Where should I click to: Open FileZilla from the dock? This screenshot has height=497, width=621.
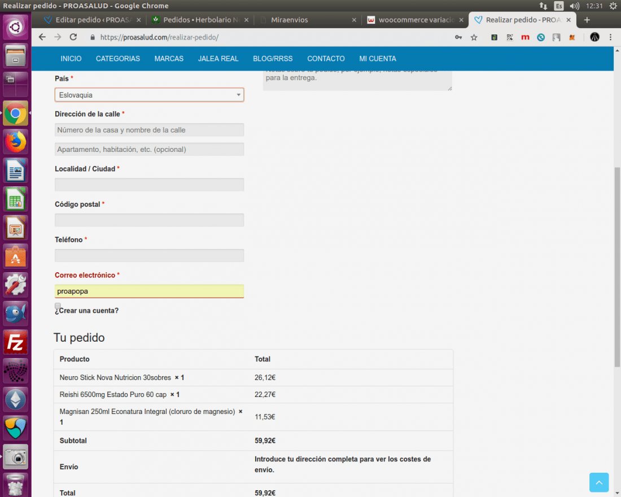click(15, 342)
